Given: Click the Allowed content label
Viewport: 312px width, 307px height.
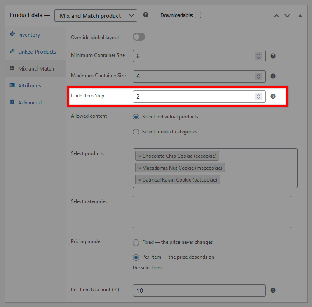Looking at the screenshot, I should 89,116.
